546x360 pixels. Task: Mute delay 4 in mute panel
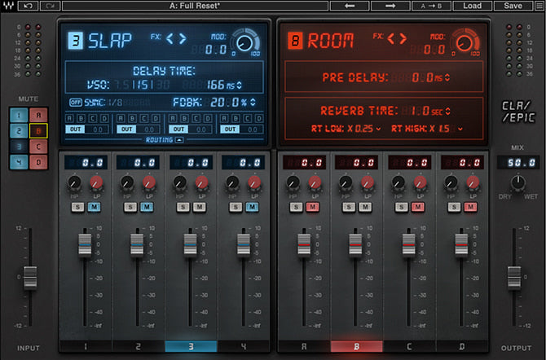point(19,162)
